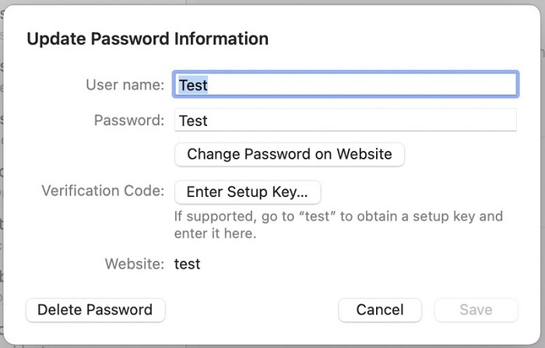Click the website value "test" beside Website

click(188, 264)
